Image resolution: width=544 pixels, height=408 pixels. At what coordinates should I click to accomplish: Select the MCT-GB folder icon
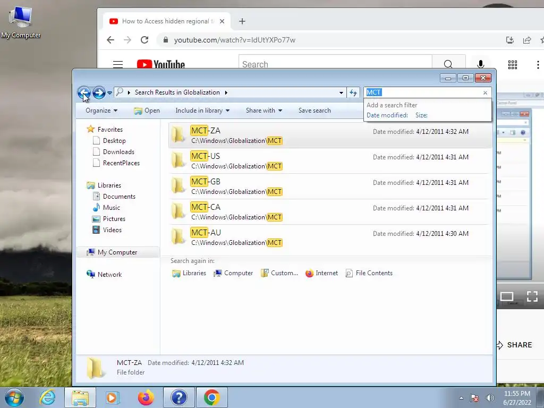click(x=178, y=186)
